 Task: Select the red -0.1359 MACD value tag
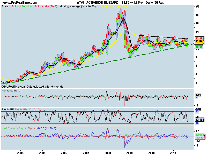[x=200, y=138]
